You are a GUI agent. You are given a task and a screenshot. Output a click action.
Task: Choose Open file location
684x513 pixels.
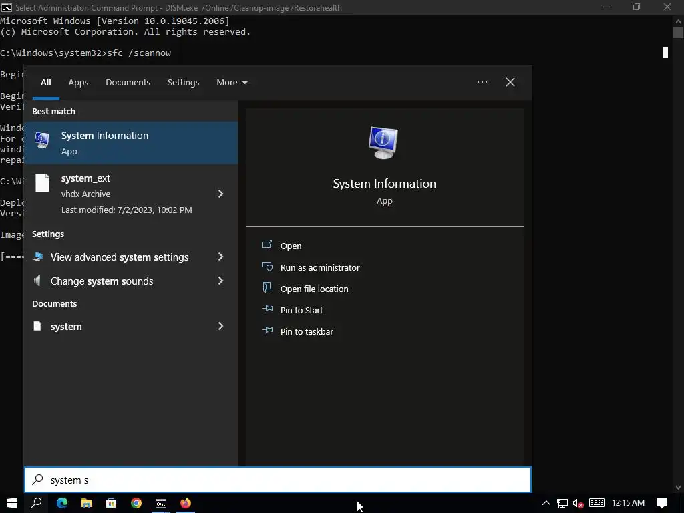point(314,289)
